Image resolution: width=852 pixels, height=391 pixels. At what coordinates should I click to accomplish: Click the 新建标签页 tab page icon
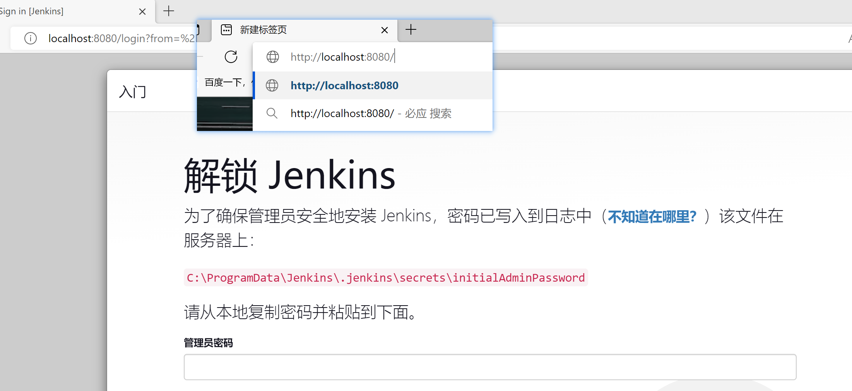226,30
